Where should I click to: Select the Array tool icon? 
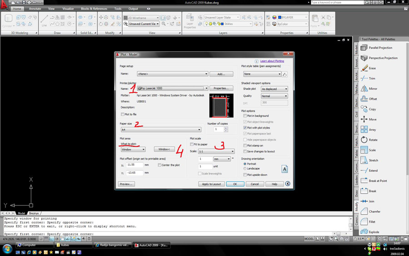364,130
